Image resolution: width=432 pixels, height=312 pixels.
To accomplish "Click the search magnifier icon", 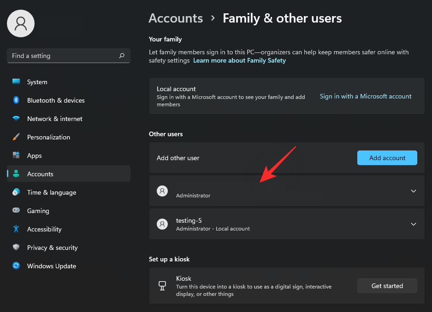I will [122, 56].
